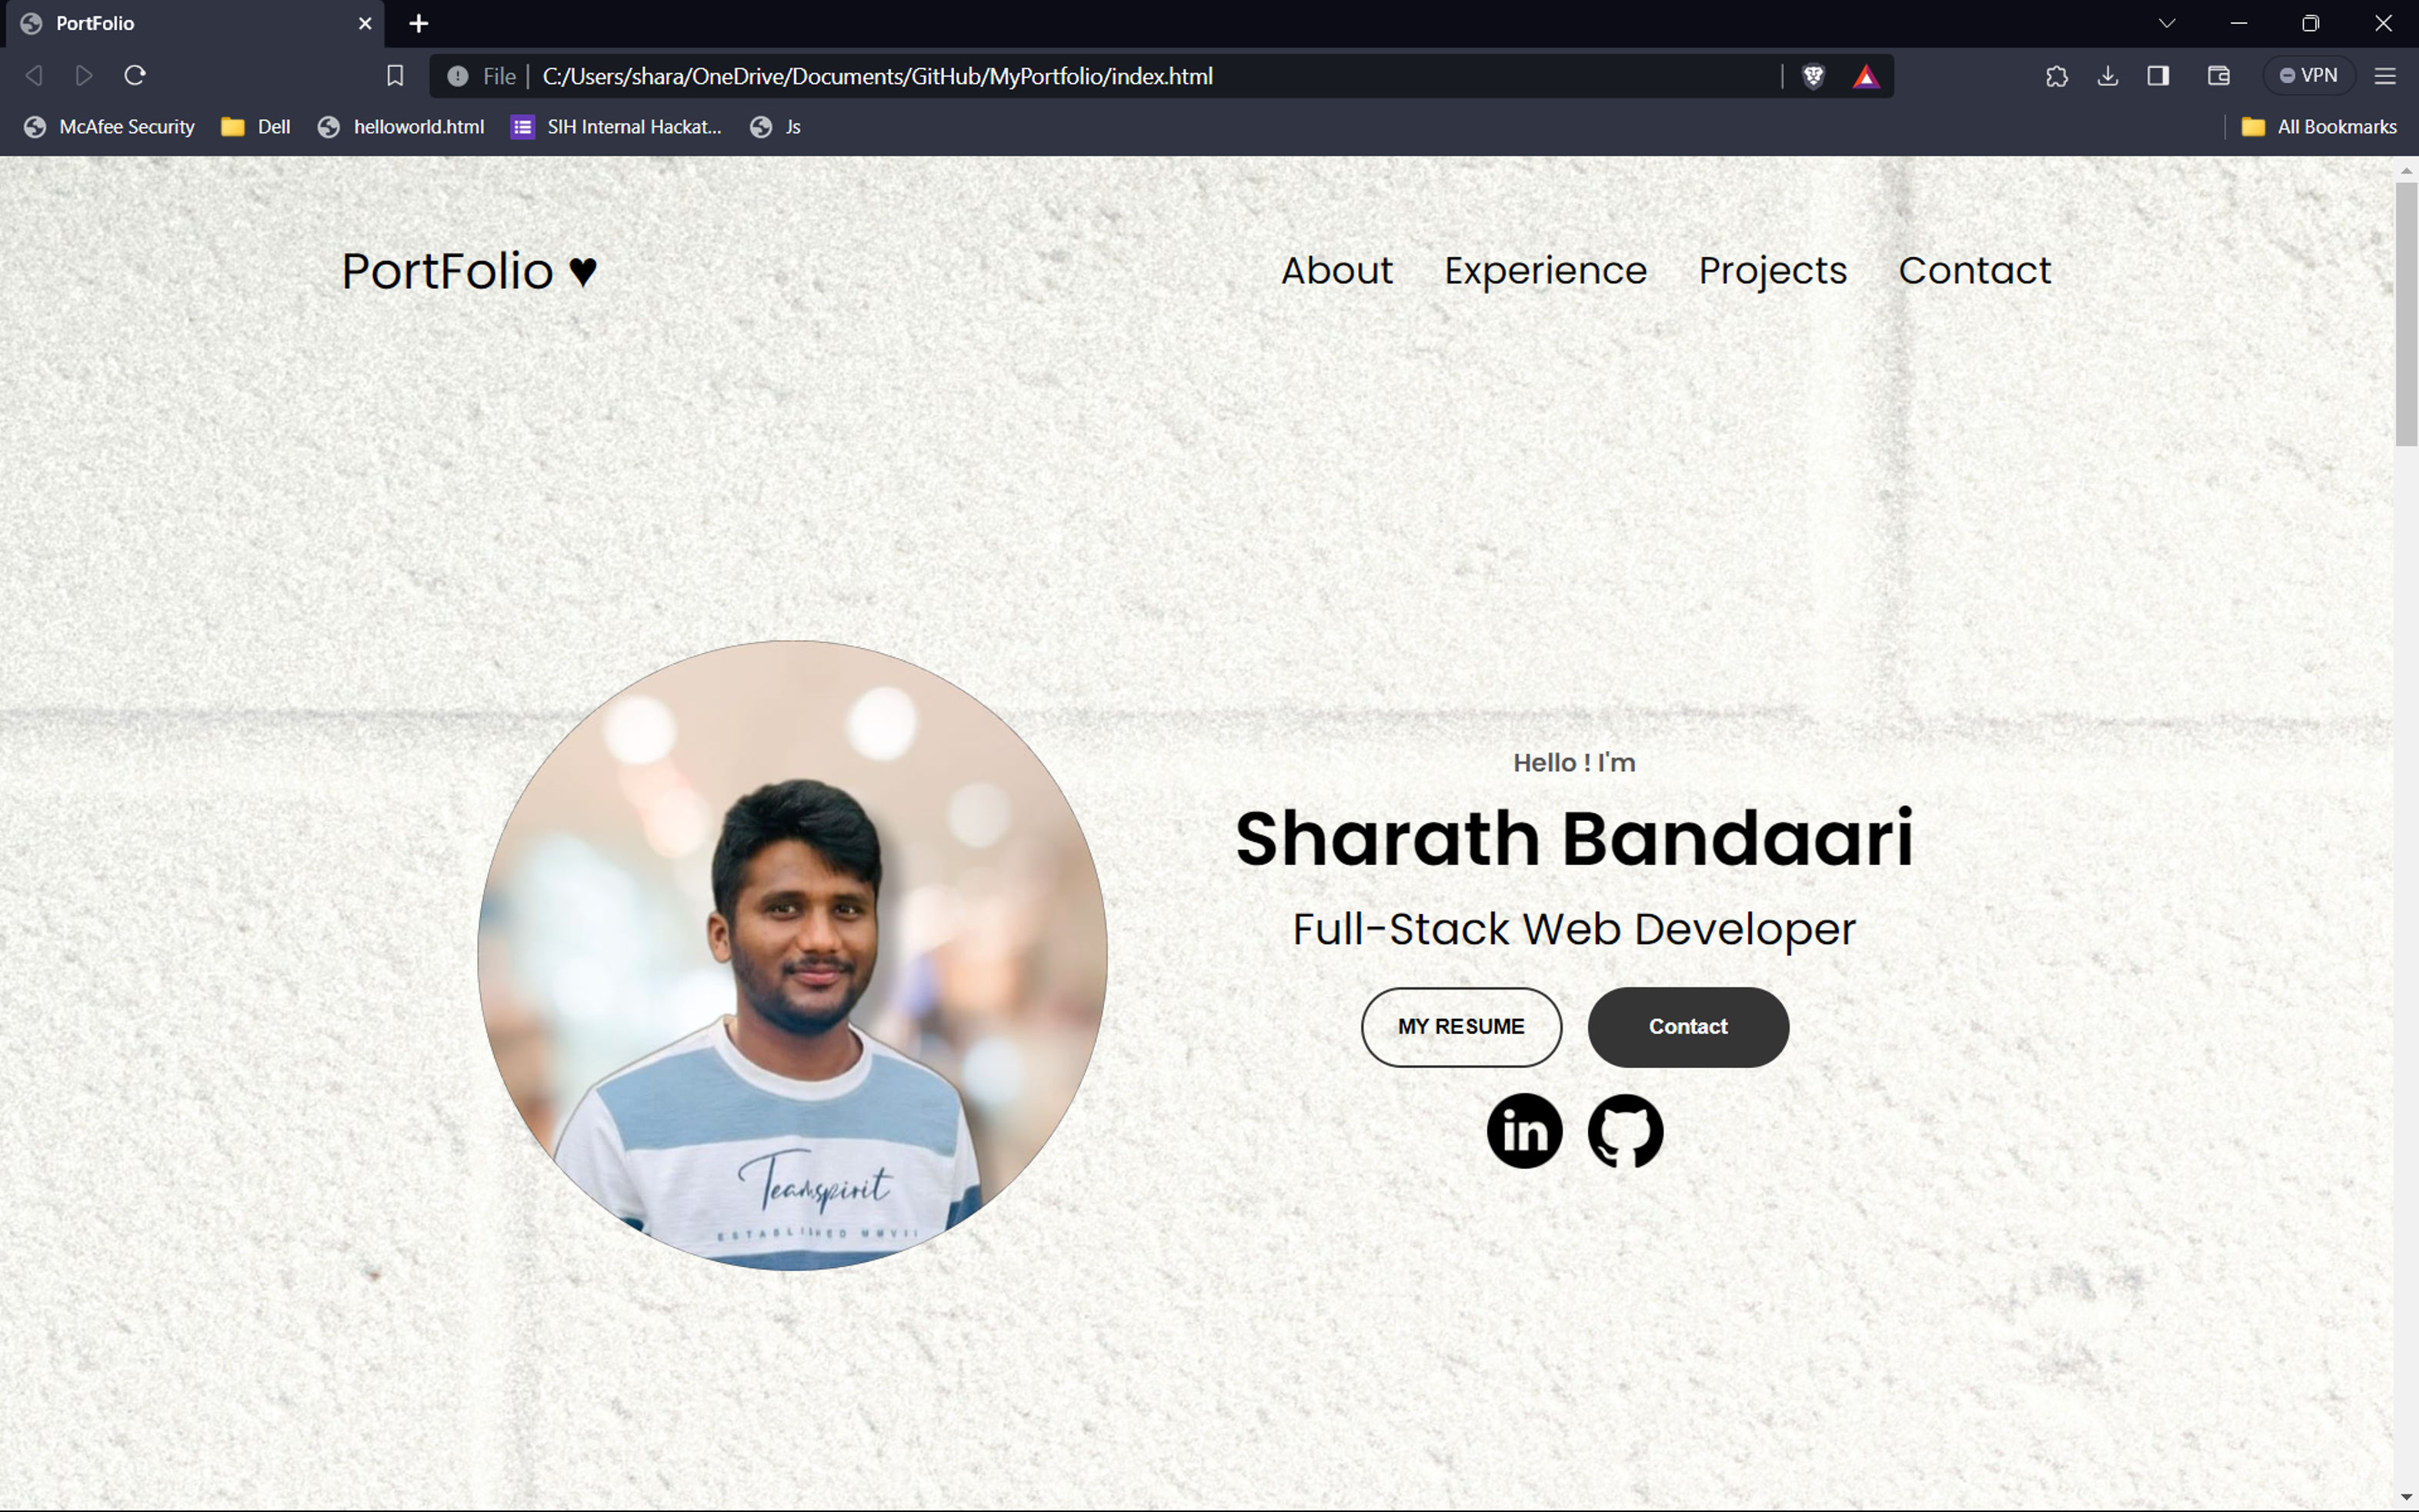Click the Hello ! I'm text
This screenshot has height=1512, width=2419.
tap(1574, 763)
